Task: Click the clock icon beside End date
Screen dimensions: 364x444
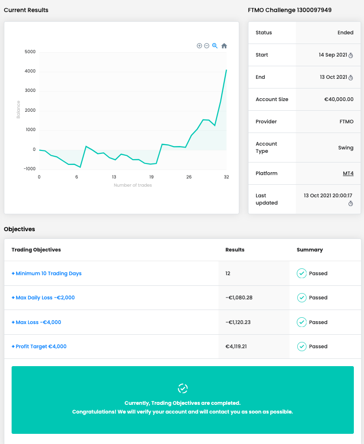Action: point(351,77)
